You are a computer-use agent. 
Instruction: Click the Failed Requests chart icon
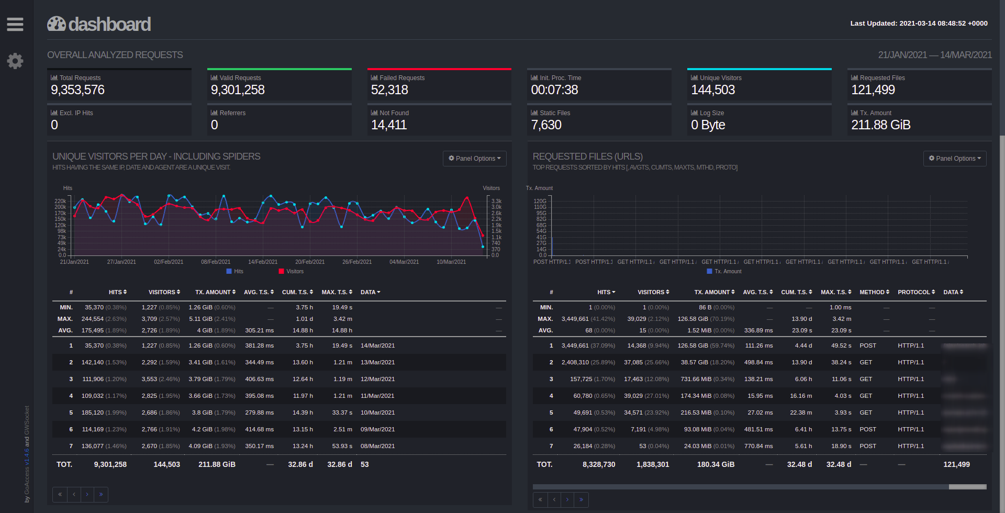[374, 77]
